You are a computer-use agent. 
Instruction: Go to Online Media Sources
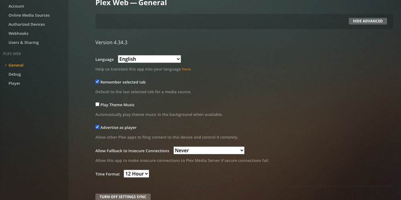(29, 15)
